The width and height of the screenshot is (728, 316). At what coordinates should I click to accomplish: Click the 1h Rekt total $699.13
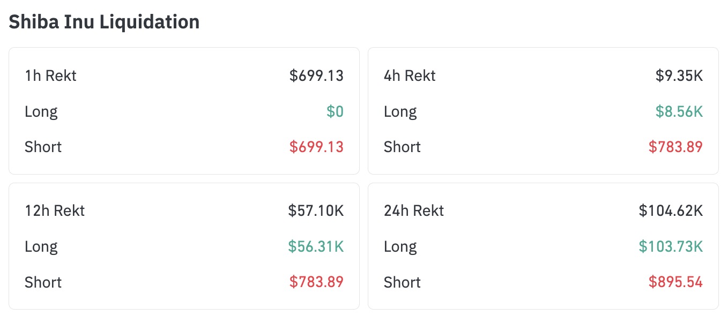316,76
